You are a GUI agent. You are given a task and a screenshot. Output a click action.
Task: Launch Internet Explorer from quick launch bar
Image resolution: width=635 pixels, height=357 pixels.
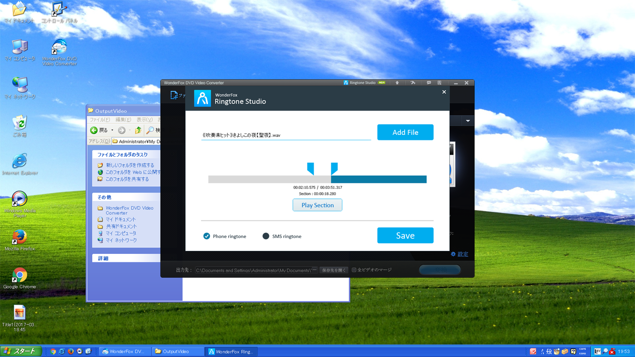coord(62,352)
